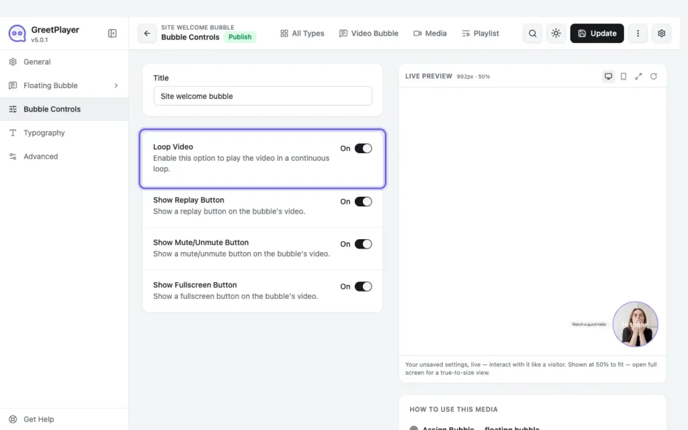Select Bubble Controls in sidebar
Viewport: 688px width, 430px height.
click(x=64, y=110)
